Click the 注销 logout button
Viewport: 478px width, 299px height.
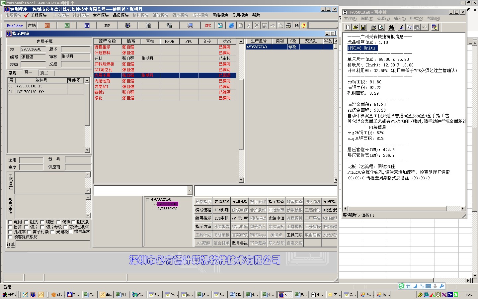tap(32, 25)
